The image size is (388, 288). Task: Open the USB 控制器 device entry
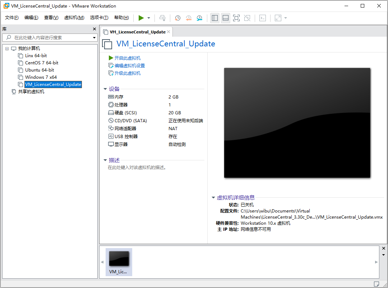click(123, 137)
